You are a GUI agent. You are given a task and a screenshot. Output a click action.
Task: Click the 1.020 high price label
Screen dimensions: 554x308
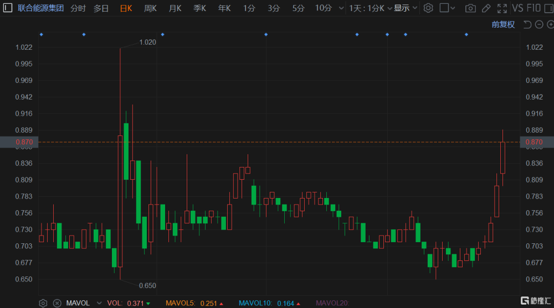147,43
